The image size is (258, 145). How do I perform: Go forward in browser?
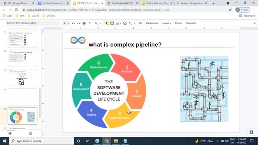coord(10,10)
